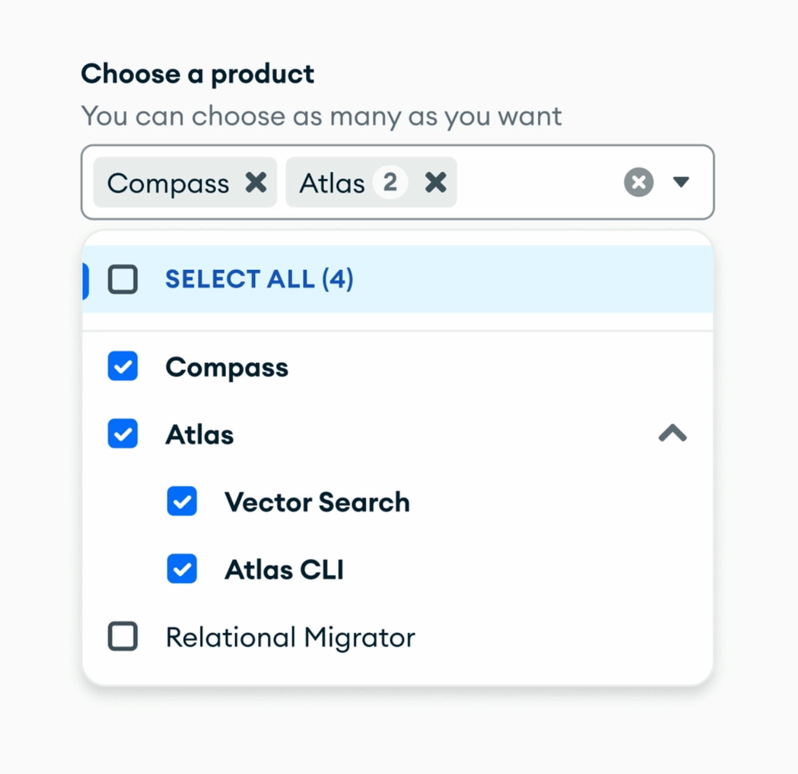798x774 pixels.
Task: Click the Atlas chip count badge
Action: click(x=390, y=183)
